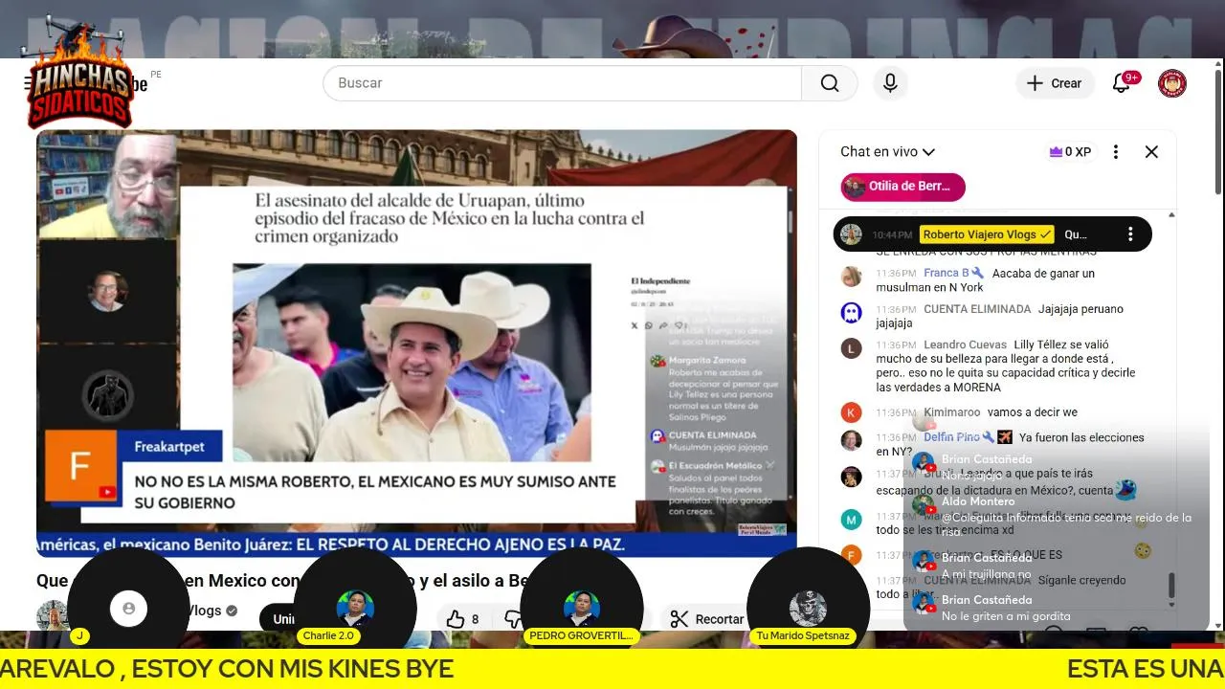The width and height of the screenshot is (1225, 689).
Task: Activate voice search microphone
Action: coord(890,83)
